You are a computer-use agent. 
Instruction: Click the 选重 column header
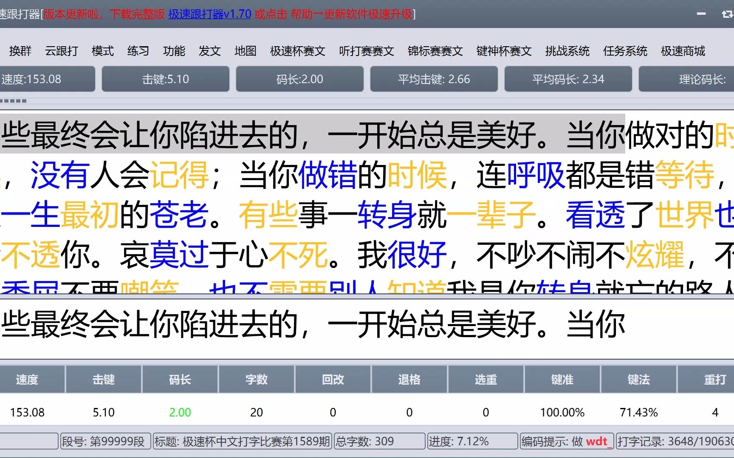pos(486,379)
